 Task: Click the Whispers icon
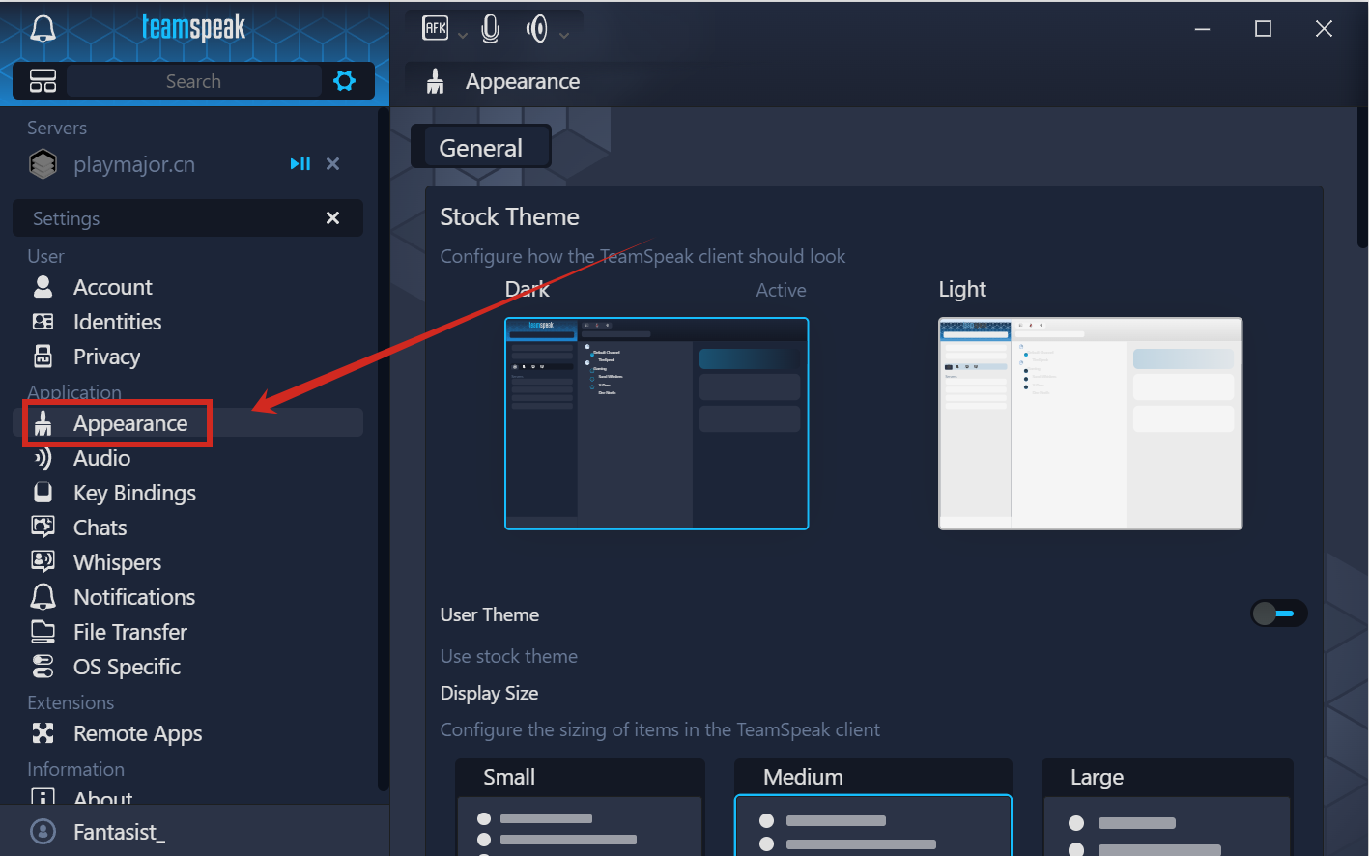[43, 562]
